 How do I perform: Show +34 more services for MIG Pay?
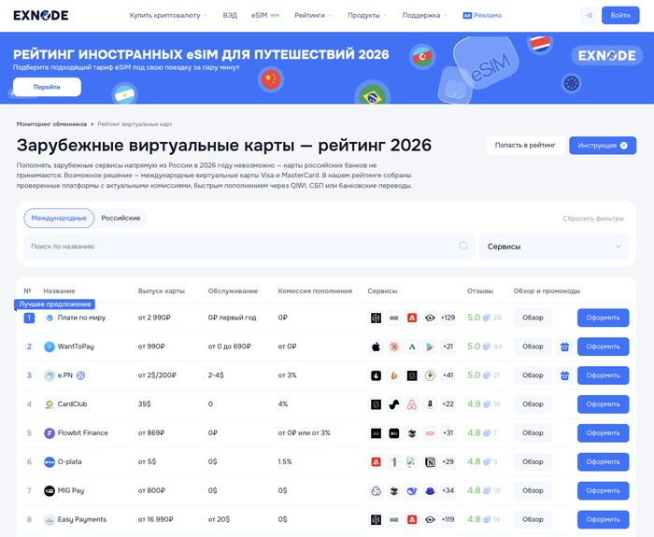coord(448,490)
